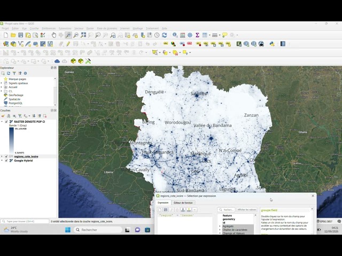Toggle visibility of regions_cote_ivoire layer
The width and height of the screenshot is (342, 256).
pyautogui.click(x=6, y=156)
